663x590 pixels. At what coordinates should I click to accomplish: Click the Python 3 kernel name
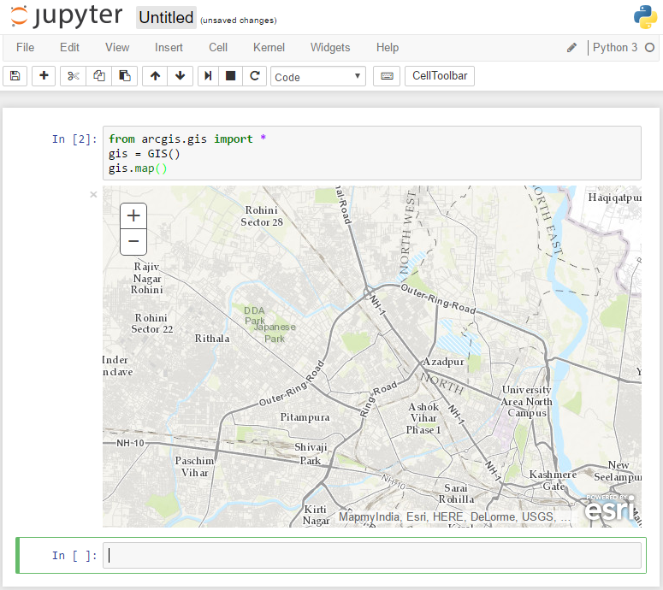[x=615, y=47]
